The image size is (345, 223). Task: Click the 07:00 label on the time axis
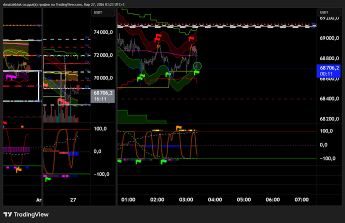click(300, 199)
